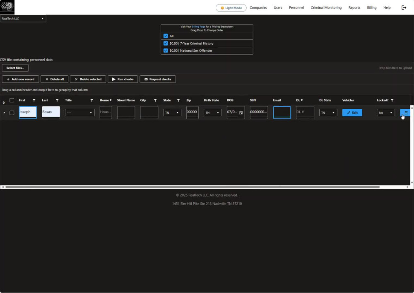
Task: Click the SSN input field
Action: [x=259, y=113]
